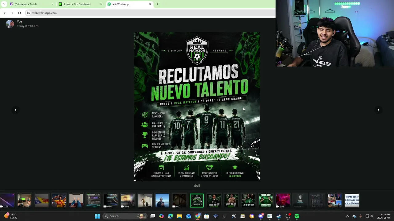Select the (45) WhatsApp tab
This screenshot has width=394, height=221.
tap(129, 4)
